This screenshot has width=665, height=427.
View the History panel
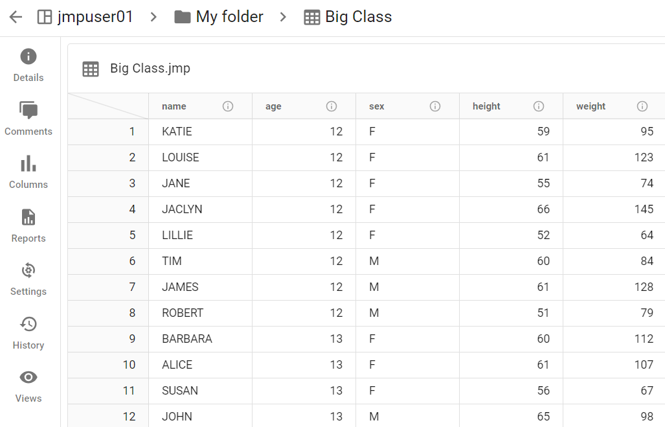(28, 332)
